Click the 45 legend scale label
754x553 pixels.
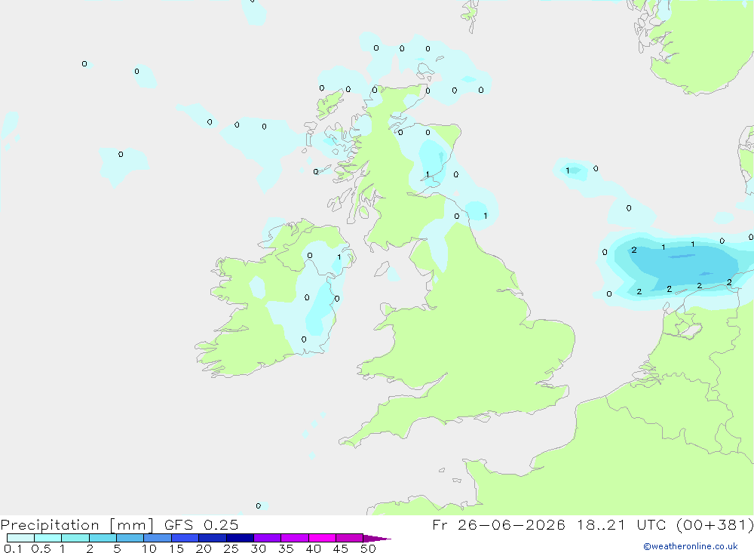341,548
